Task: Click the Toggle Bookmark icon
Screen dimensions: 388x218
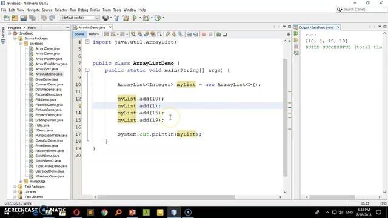Action: 181,35
